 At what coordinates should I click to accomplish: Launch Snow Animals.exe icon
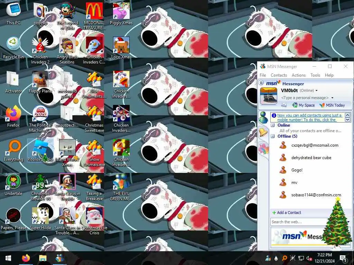click(x=94, y=153)
